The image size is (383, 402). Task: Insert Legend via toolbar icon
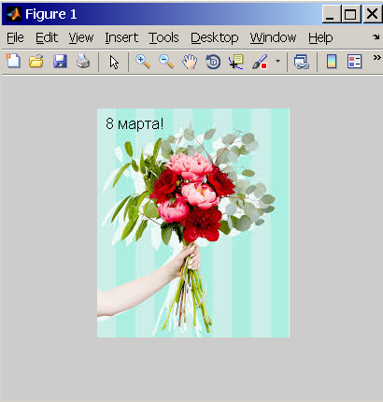point(354,61)
